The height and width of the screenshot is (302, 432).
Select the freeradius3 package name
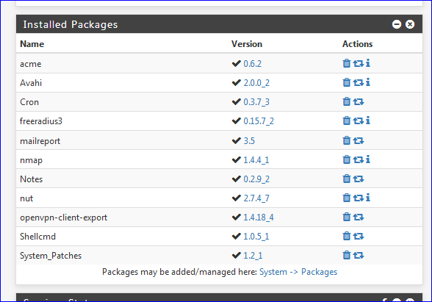click(x=41, y=121)
